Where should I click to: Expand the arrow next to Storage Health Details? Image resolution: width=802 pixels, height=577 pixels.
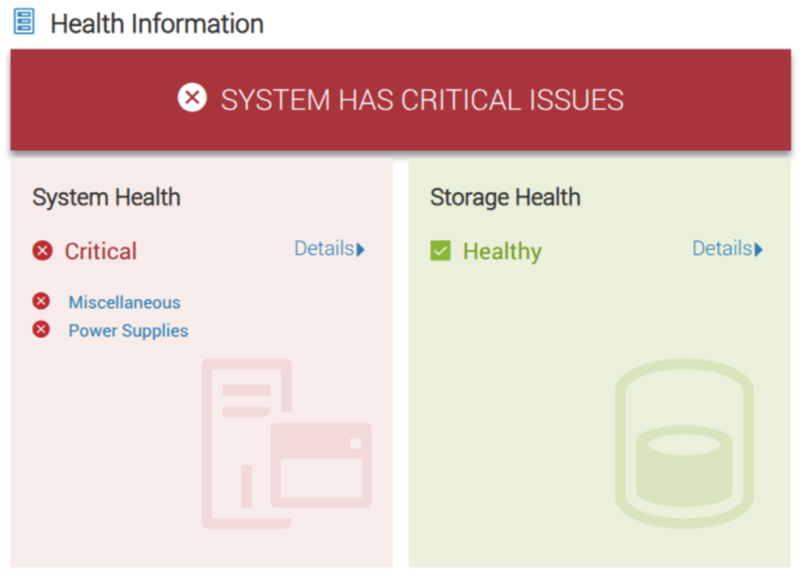pos(758,250)
